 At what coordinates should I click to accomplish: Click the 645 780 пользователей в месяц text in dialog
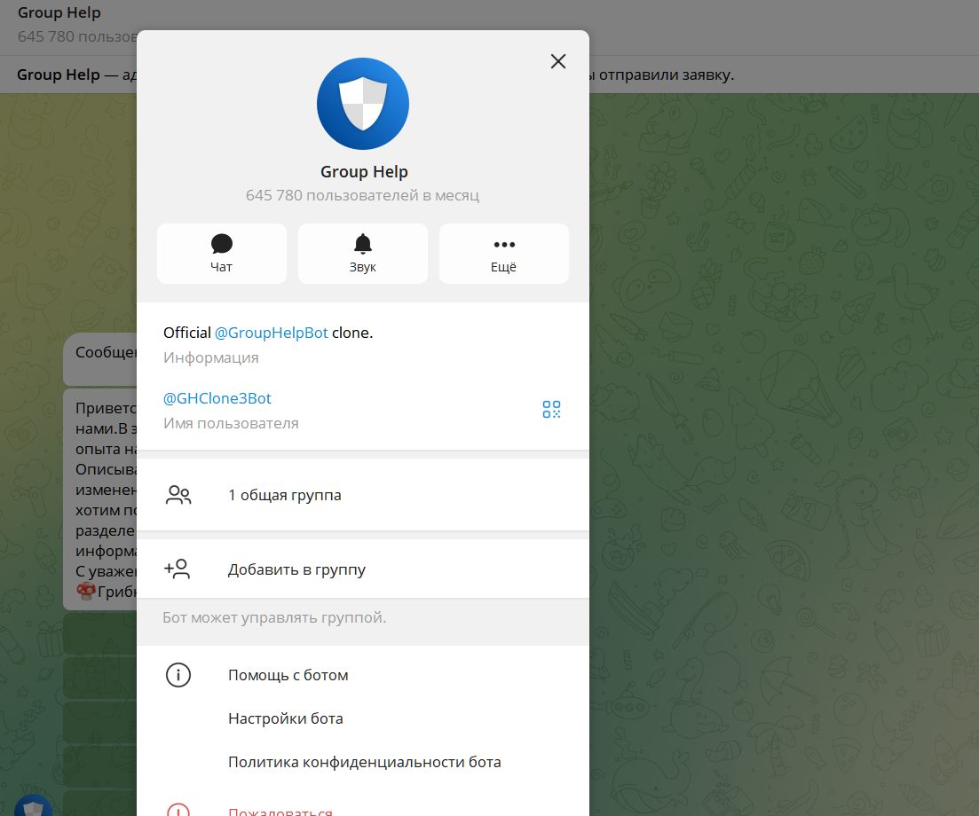click(x=363, y=195)
